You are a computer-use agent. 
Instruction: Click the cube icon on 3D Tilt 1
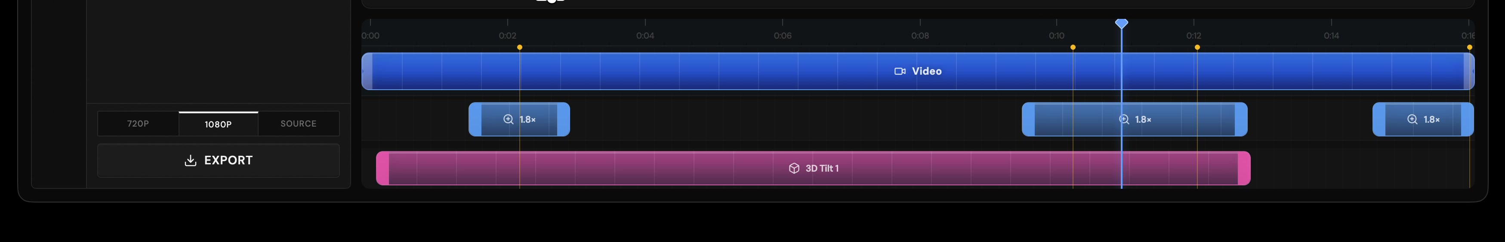coord(794,169)
